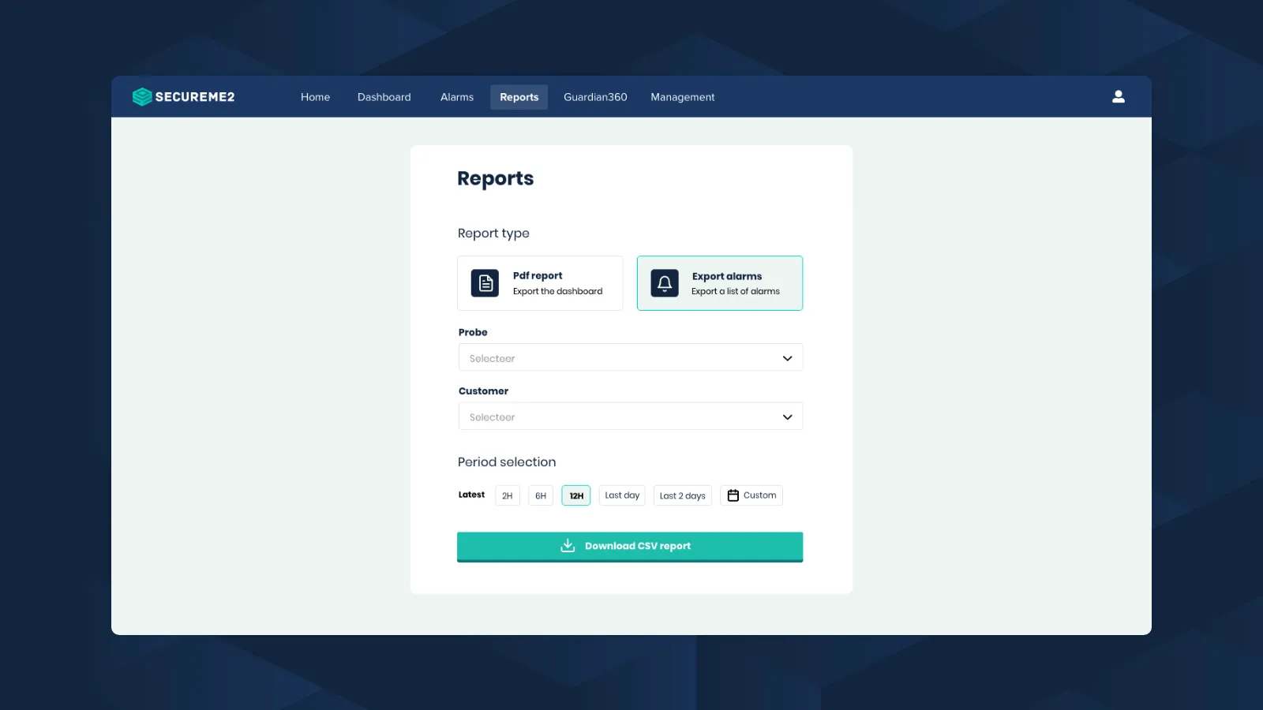Open the Dashboard nav item
Screen dimensions: 1263x710
[x=384, y=97]
